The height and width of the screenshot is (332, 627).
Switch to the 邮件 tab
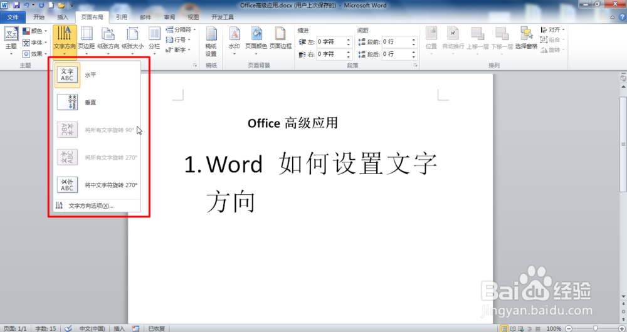pos(145,17)
